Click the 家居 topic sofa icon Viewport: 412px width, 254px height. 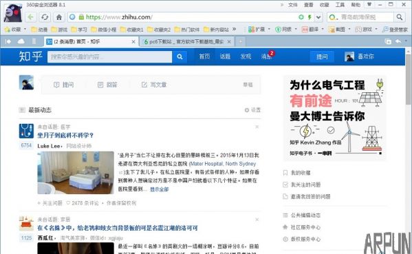click(x=26, y=223)
